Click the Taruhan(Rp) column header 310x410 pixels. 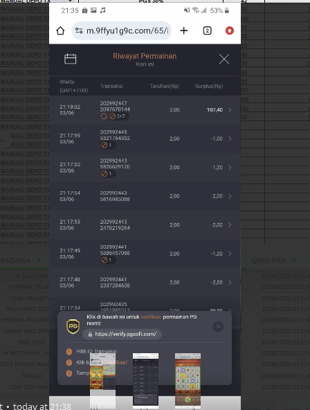pos(165,86)
